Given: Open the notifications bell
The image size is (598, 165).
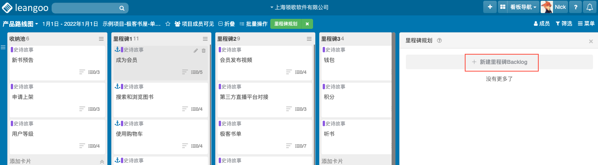Looking at the screenshot, I should pos(589,7).
